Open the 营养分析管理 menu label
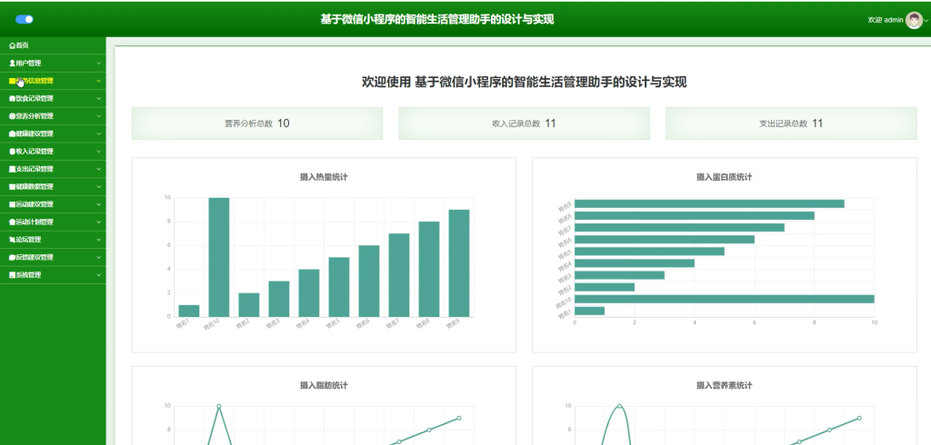This screenshot has height=445, width=931. point(35,116)
